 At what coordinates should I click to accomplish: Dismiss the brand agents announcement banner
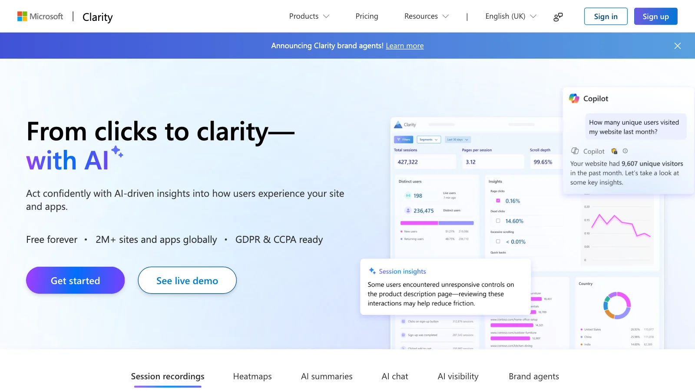(677, 46)
